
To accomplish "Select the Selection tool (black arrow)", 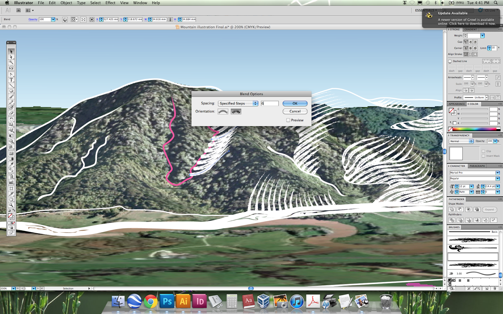I will pos(11,51).
